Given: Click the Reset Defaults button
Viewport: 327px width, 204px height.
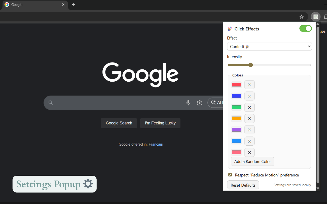Looking at the screenshot, I should click(x=243, y=185).
